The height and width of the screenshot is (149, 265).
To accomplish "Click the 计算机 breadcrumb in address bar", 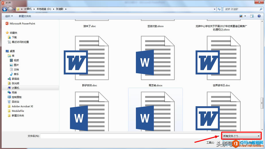I will point(28,9).
